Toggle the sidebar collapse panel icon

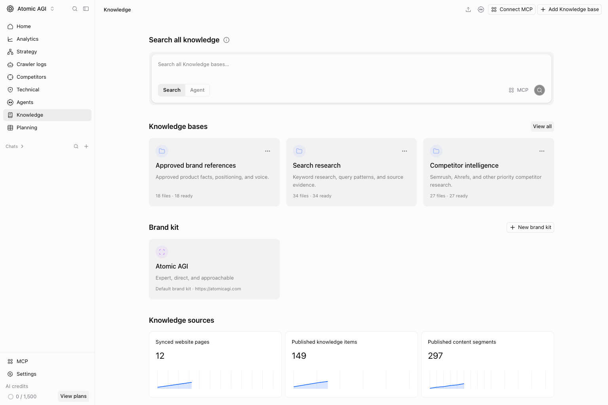[86, 9]
